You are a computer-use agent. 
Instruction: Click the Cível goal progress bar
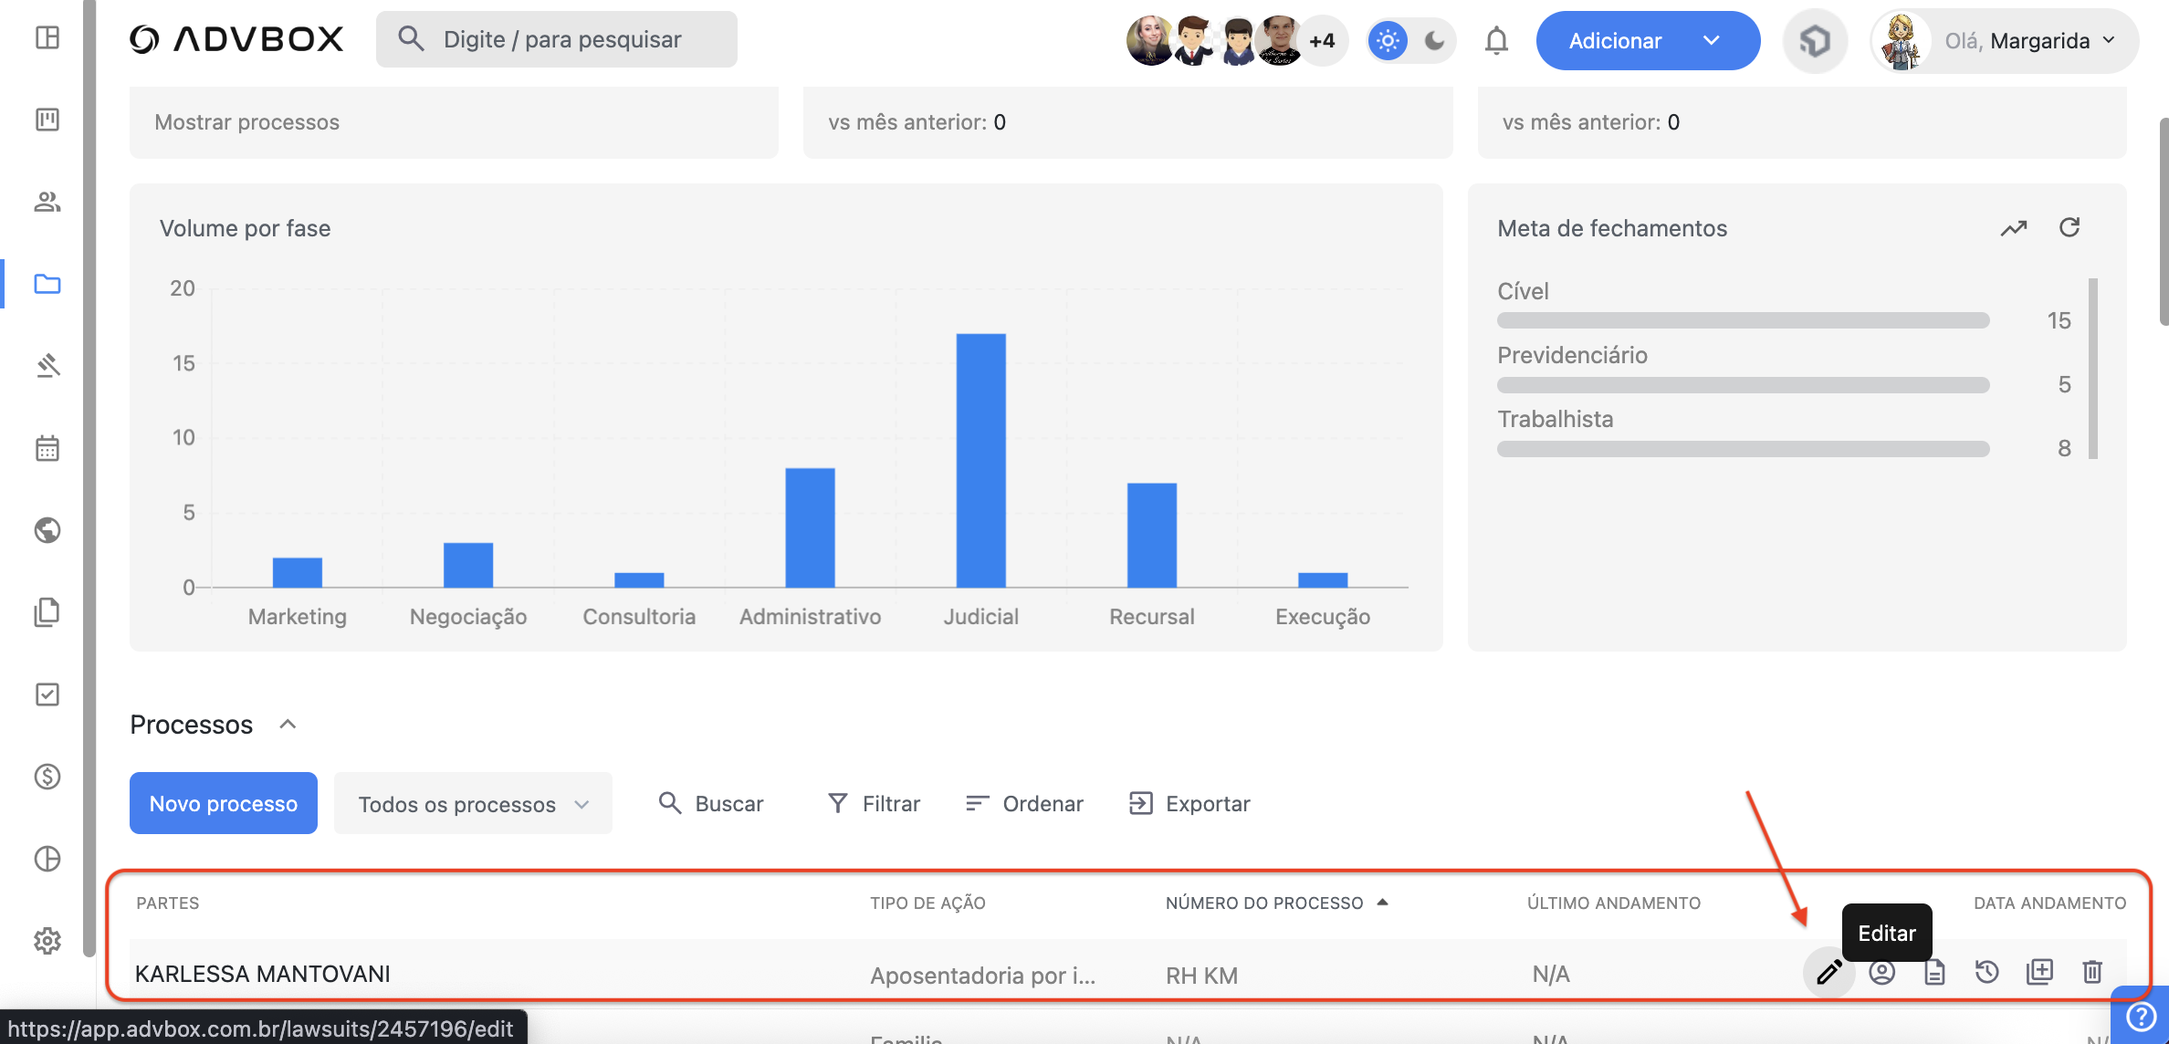coord(1743,320)
